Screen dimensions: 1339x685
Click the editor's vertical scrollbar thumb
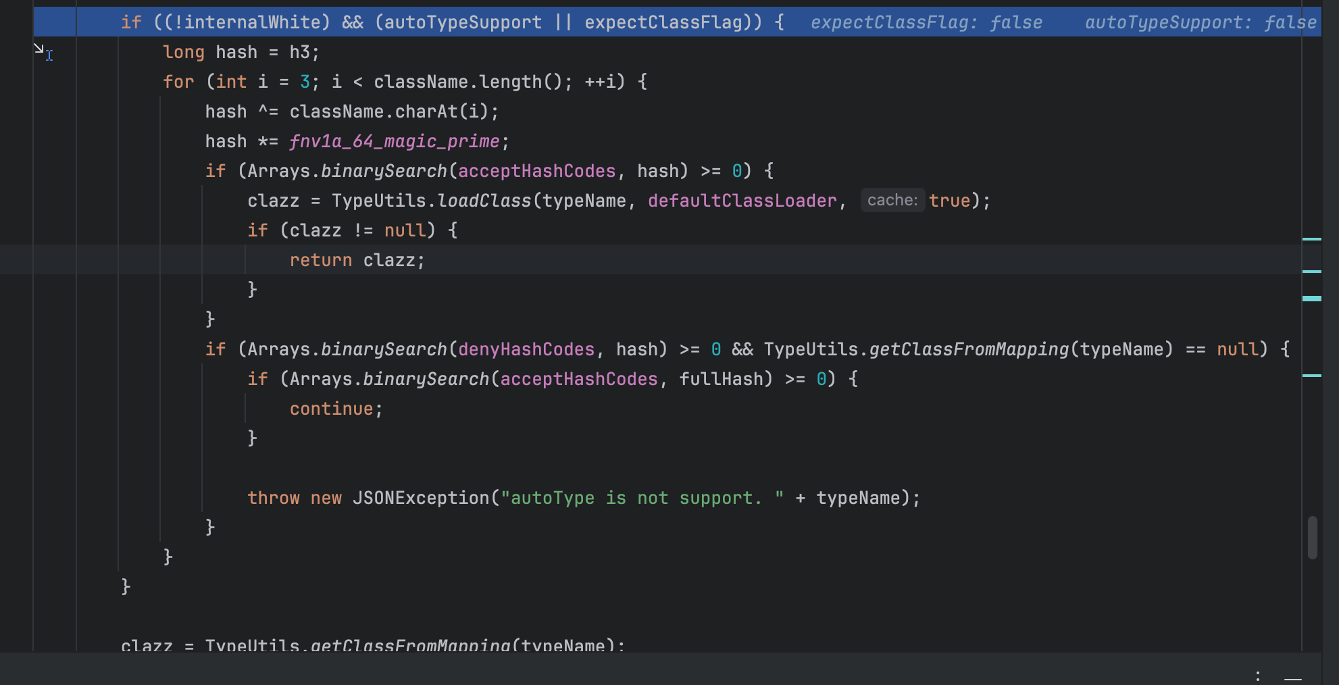tap(1313, 538)
